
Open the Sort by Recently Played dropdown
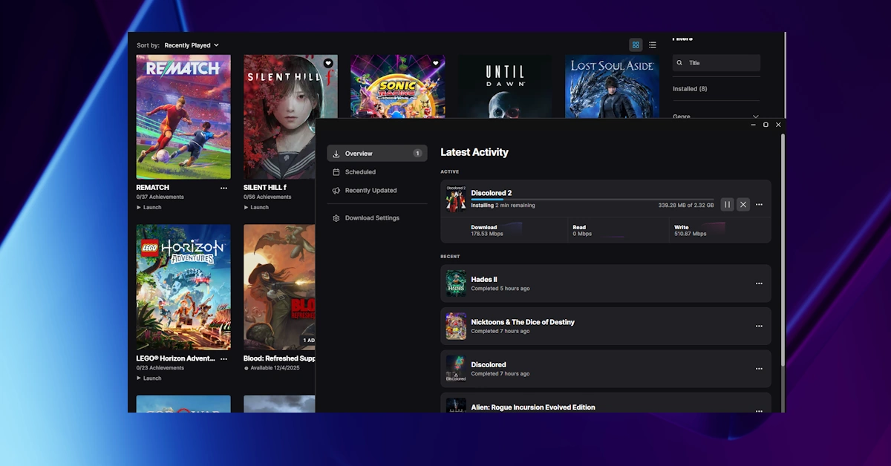click(191, 45)
